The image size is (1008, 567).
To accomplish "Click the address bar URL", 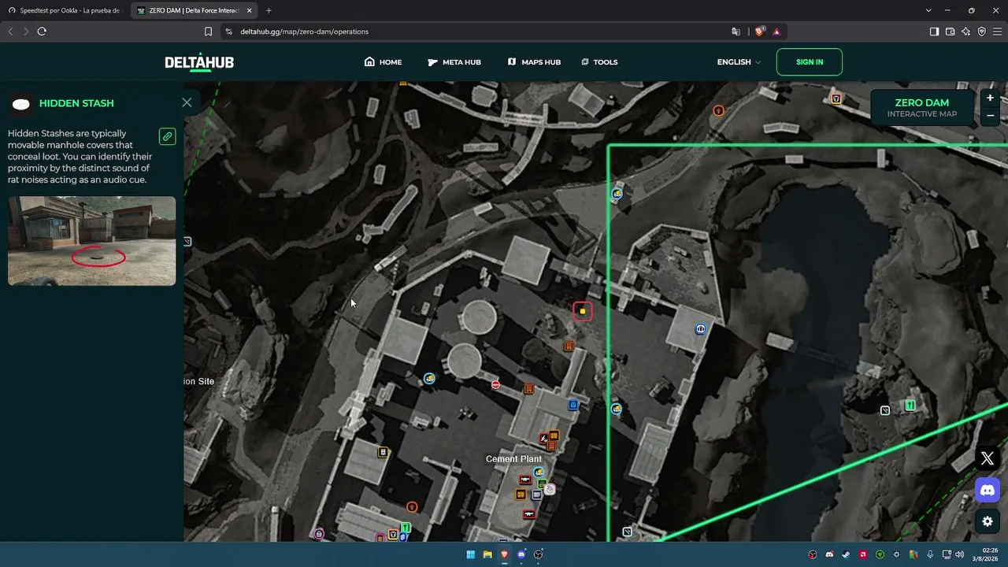I will tap(304, 31).
